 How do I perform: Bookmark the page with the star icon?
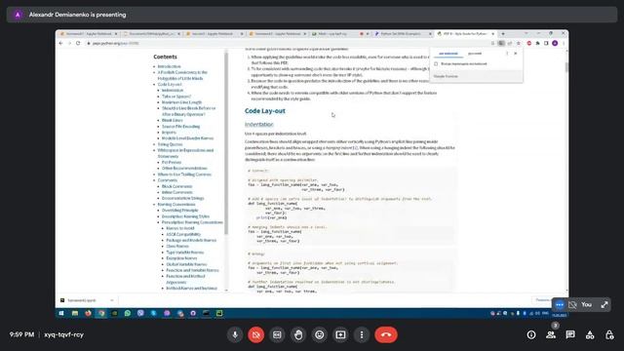[518, 43]
